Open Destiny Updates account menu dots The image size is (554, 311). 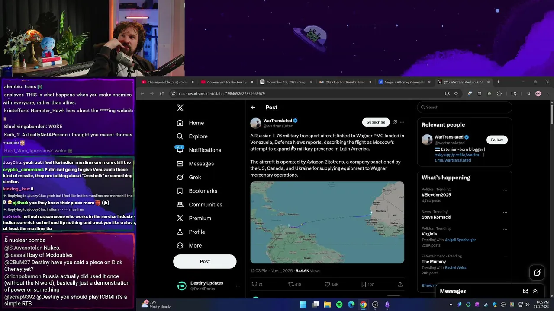(x=238, y=286)
